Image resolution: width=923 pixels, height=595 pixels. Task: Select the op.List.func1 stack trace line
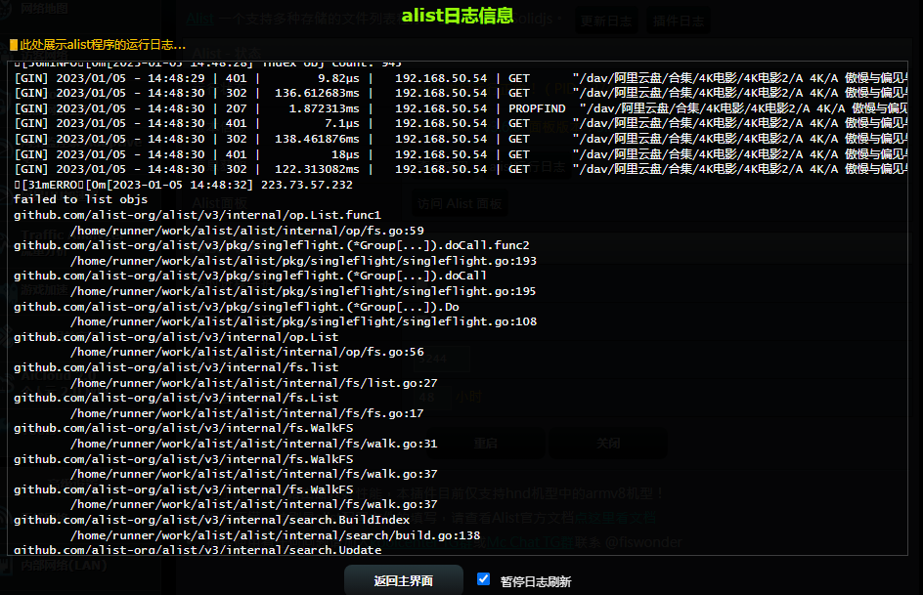(x=198, y=215)
